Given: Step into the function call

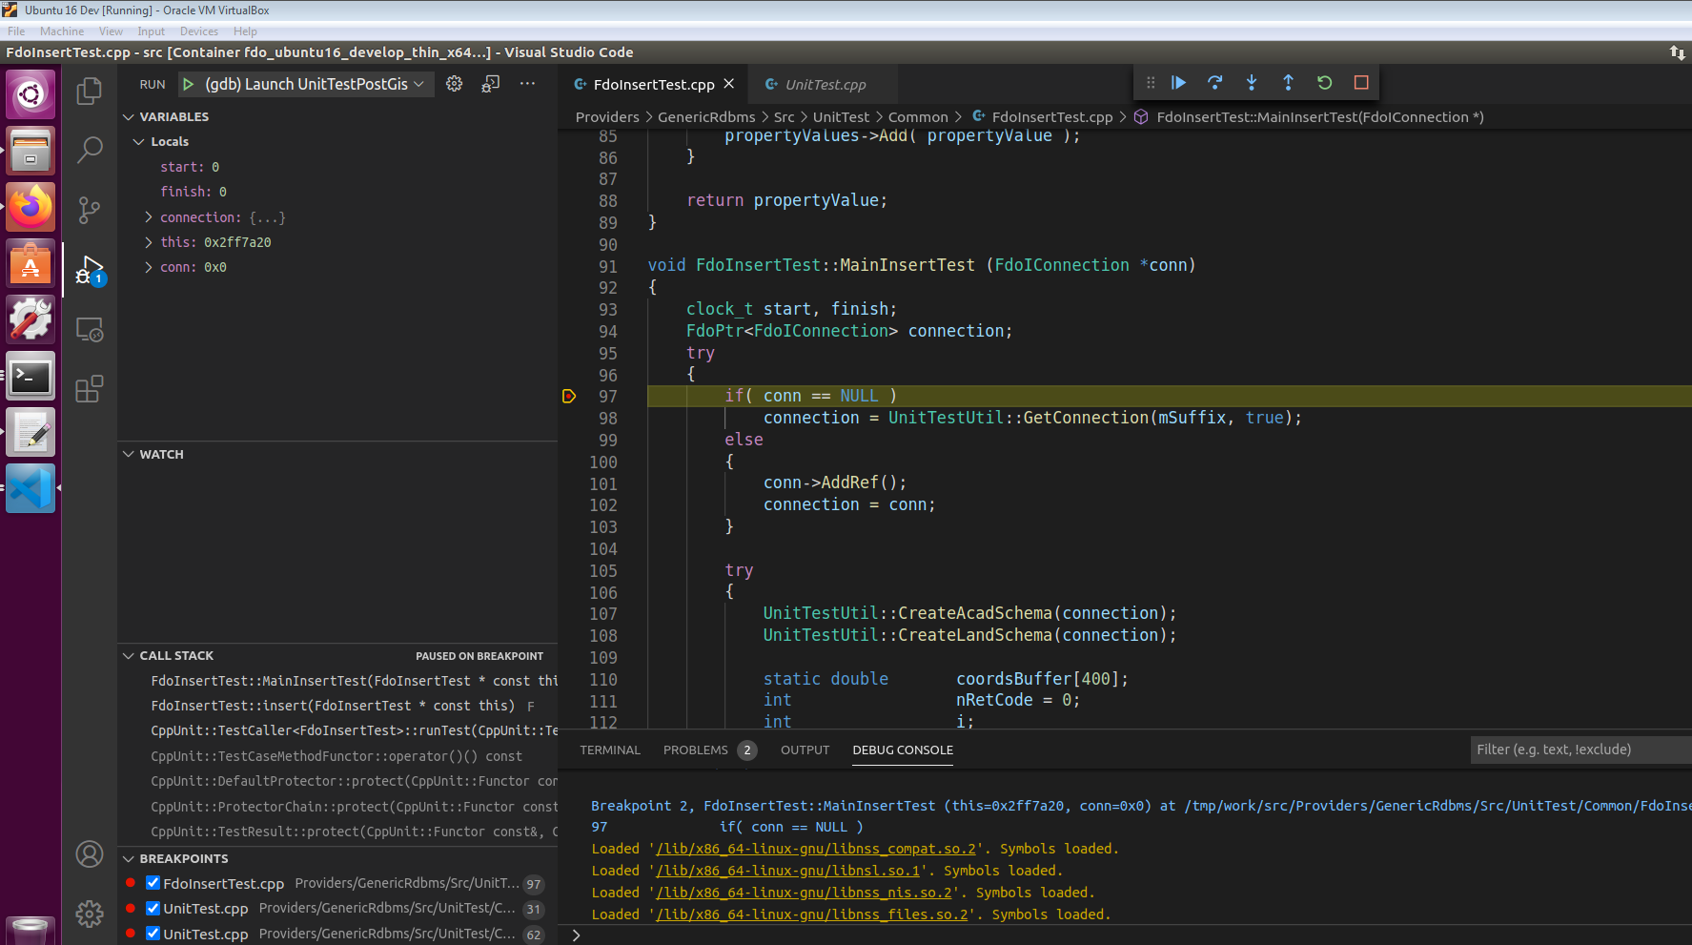Looking at the screenshot, I should pos(1252,83).
